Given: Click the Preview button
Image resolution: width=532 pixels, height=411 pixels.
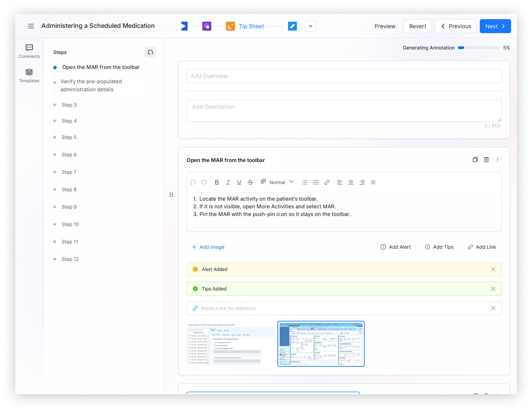Looking at the screenshot, I should 385,26.
